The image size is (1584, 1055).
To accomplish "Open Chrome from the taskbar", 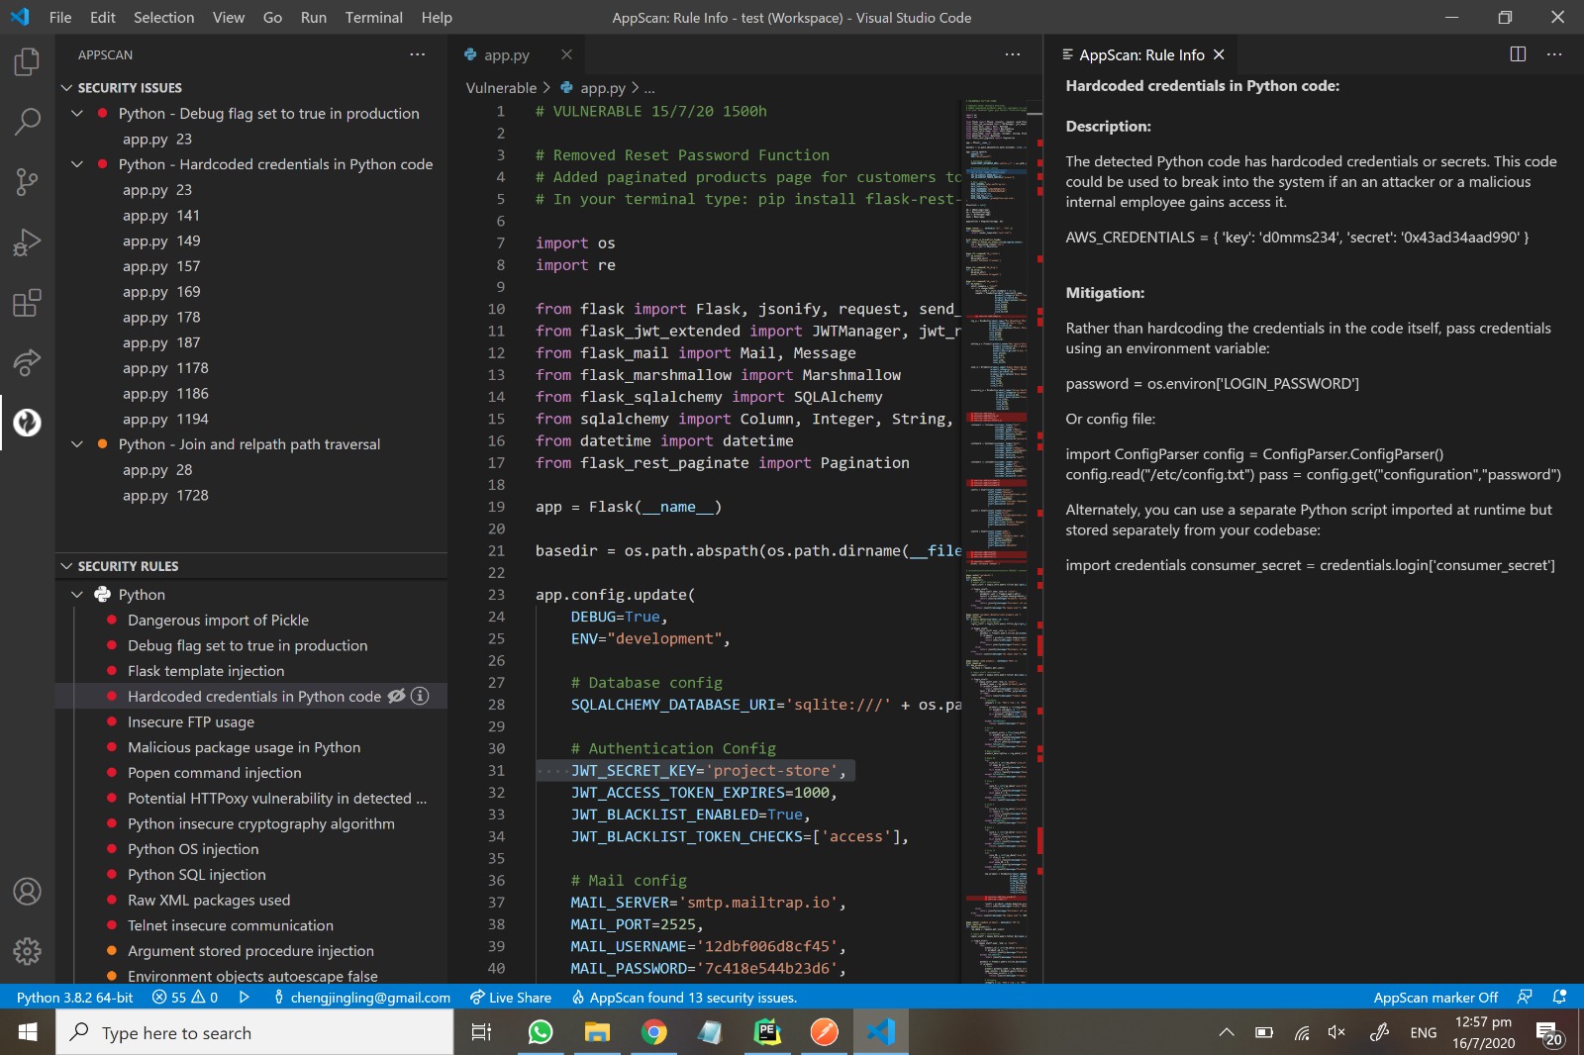I will point(653,1032).
